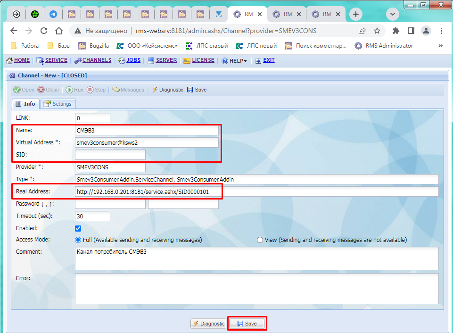The width and height of the screenshot is (453, 333).
Task: Click Save in the top toolbar
Action: 197,90
